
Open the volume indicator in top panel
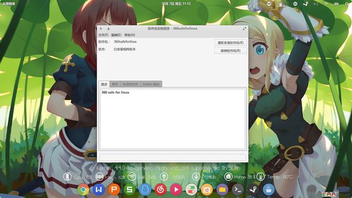pyautogui.click(x=316, y=4)
